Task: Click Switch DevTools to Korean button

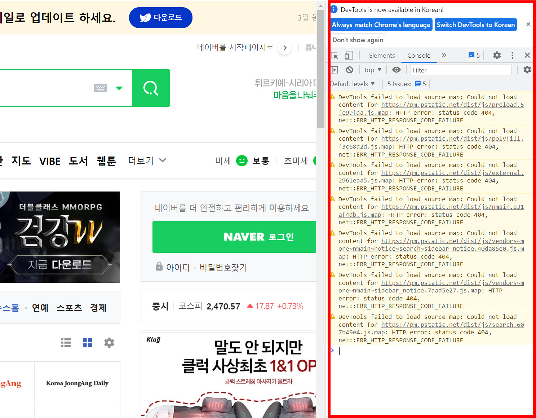Action: [476, 25]
